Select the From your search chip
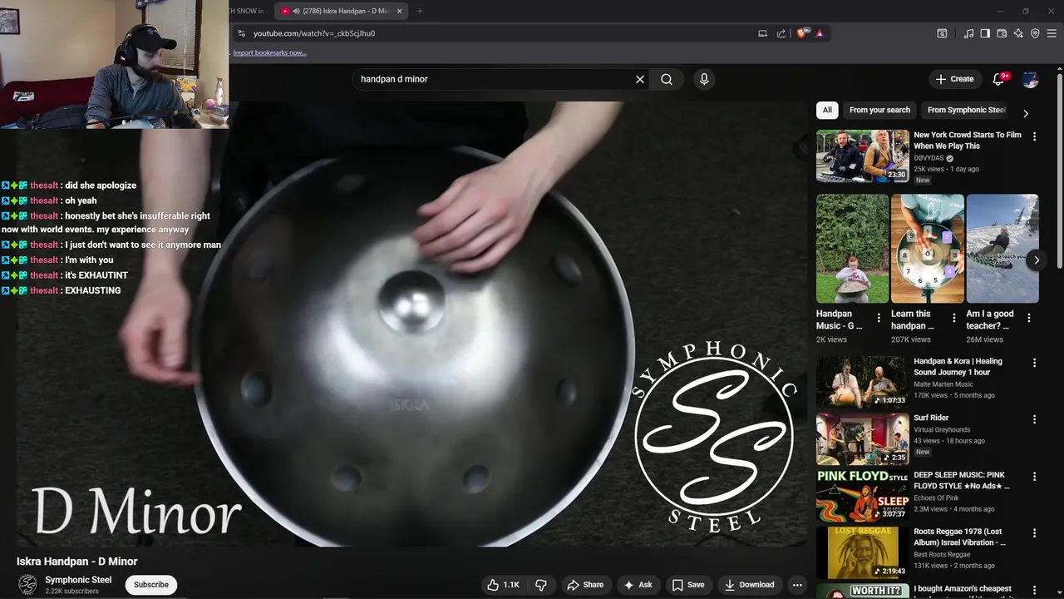Viewport: 1064px width, 599px height. click(879, 110)
